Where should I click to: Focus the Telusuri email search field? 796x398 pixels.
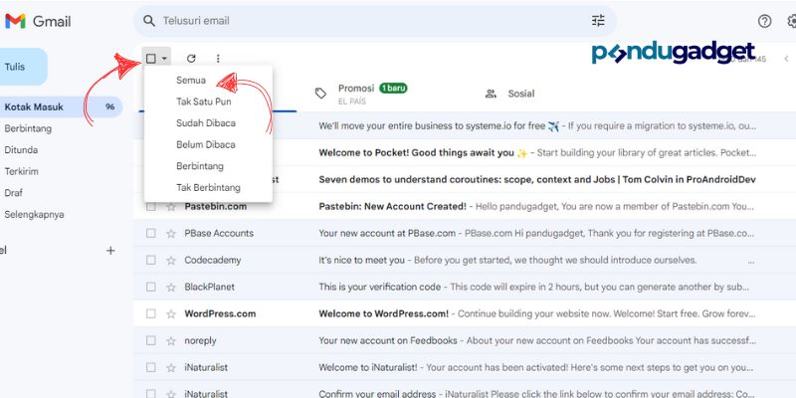tap(375, 21)
